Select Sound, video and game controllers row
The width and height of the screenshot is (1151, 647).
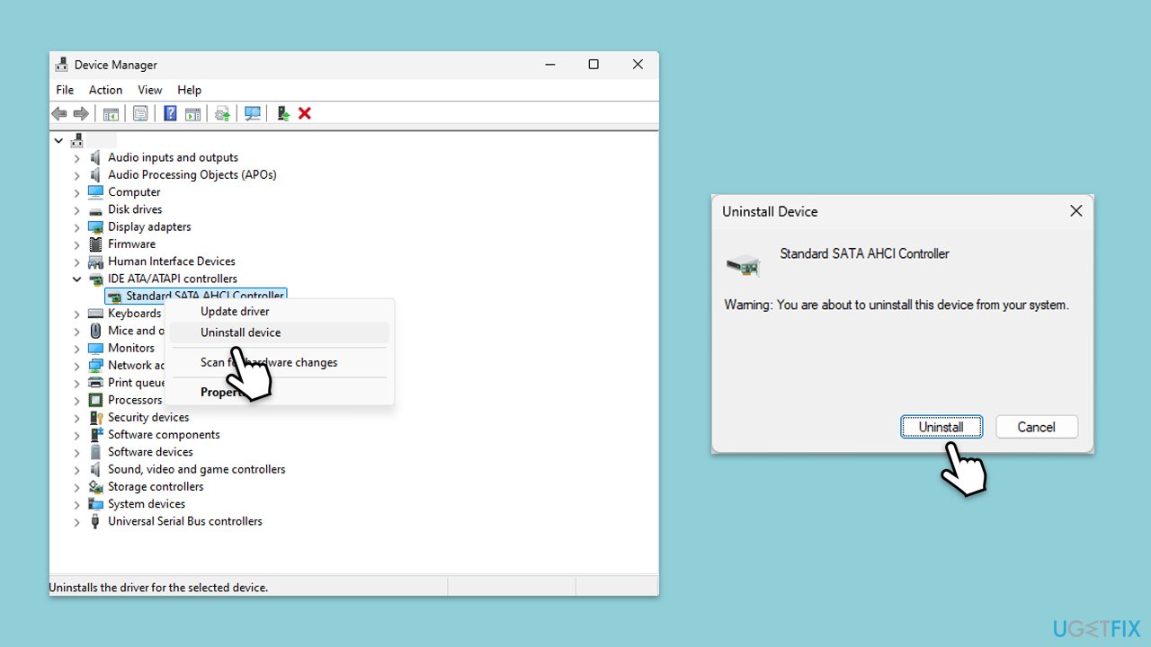[196, 469]
